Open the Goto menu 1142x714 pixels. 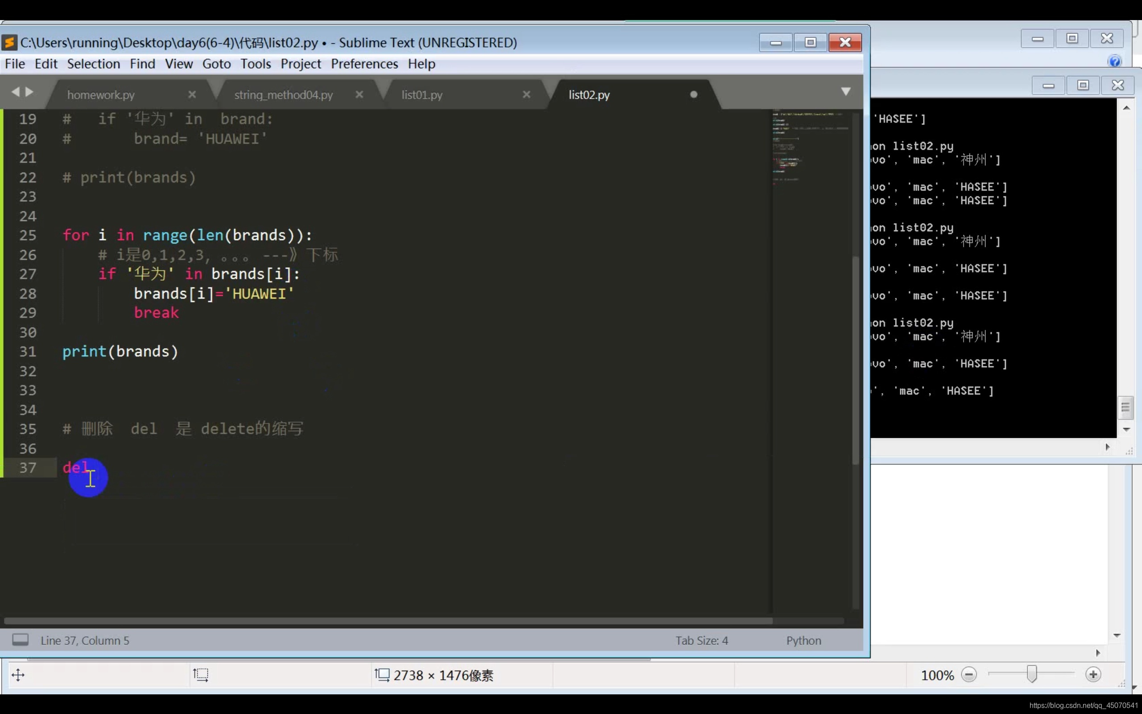pyautogui.click(x=216, y=64)
